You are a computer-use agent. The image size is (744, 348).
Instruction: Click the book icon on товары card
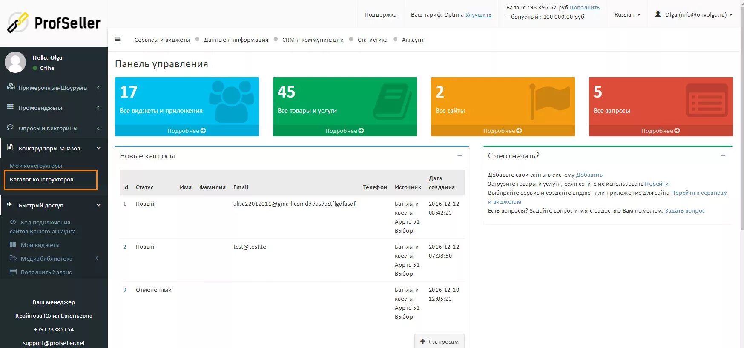(393, 101)
